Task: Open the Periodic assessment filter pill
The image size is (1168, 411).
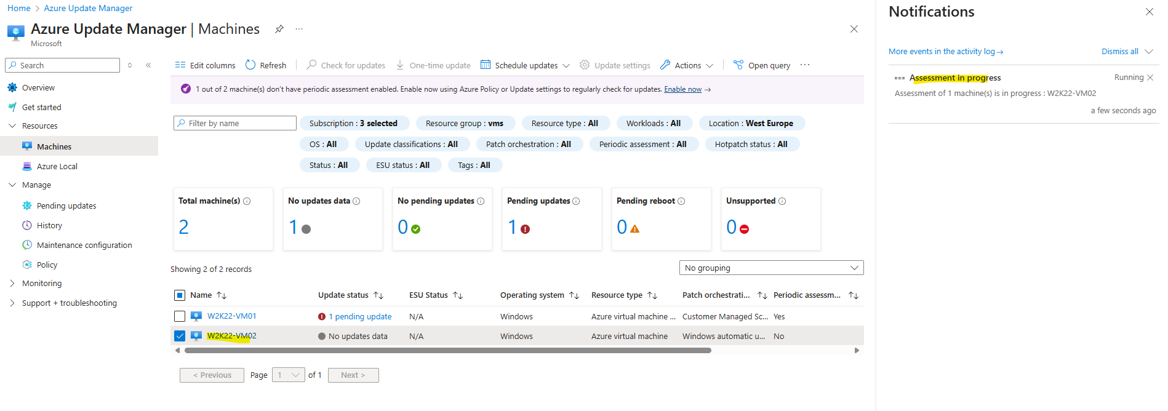Action: pos(643,144)
